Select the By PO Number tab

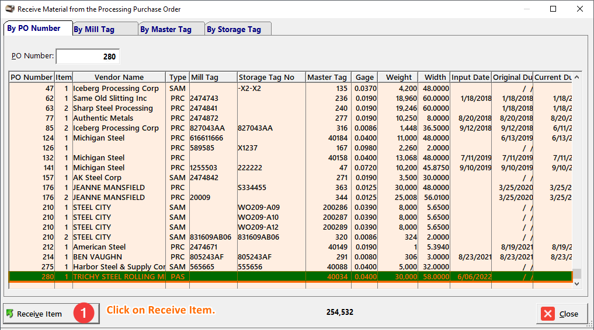coord(38,29)
